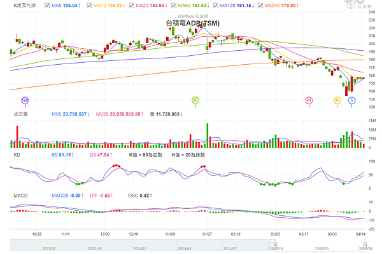This screenshot has width=382, height=254.
Task: Toggle the MA60 checkbox
Action: pyautogui.click(x=174, y=6)
